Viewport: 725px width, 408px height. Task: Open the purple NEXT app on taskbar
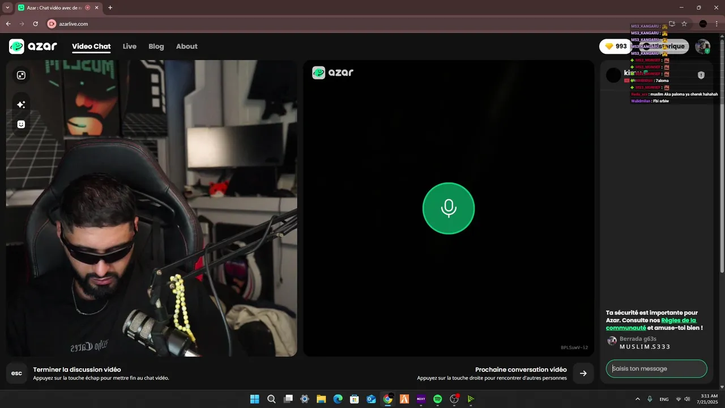421,399
